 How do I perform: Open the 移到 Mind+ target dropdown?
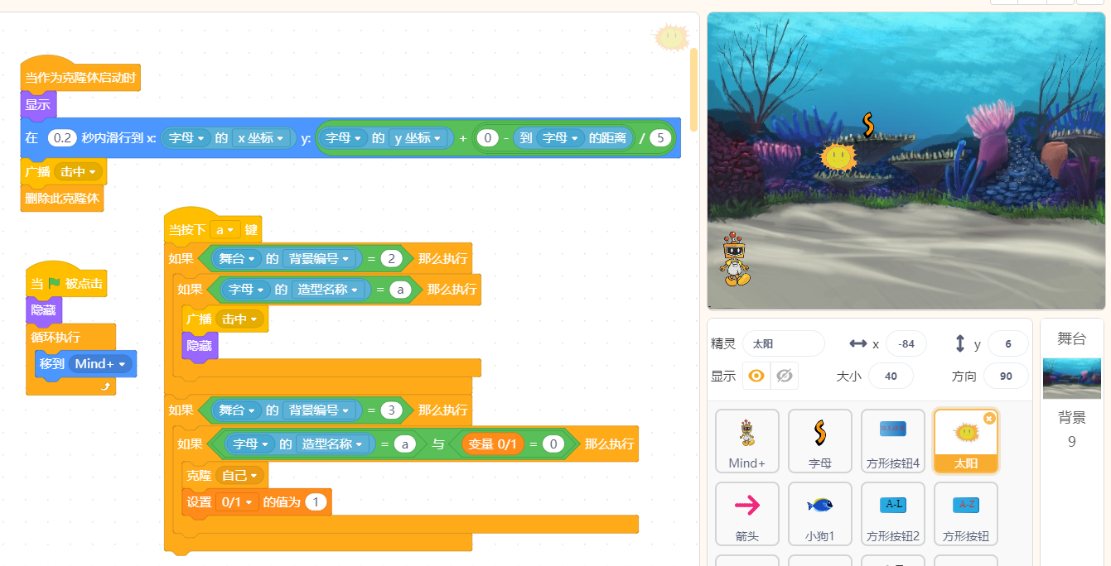tap(101, 364)
